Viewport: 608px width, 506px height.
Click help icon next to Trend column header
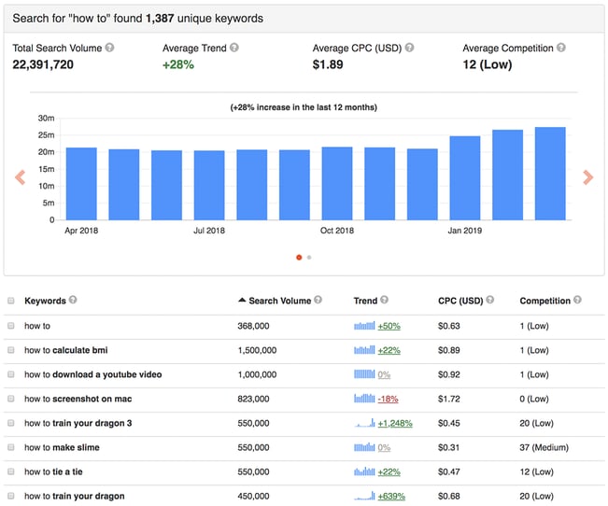384,301
